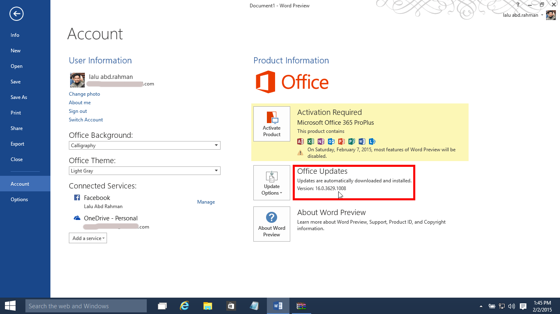Open the lalu abd.rahman account dropdown at top right
The image size is (560, 314).
[523, 15]
